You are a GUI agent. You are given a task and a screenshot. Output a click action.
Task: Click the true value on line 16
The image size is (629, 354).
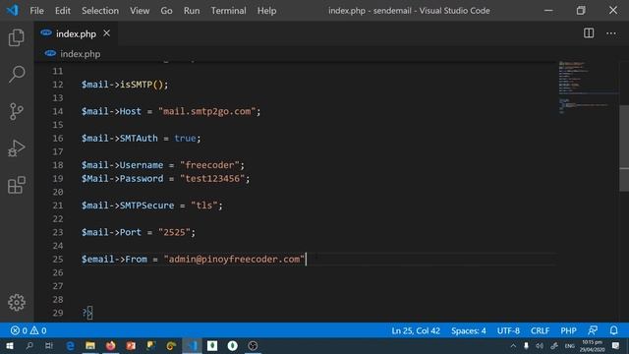(185, 138)
